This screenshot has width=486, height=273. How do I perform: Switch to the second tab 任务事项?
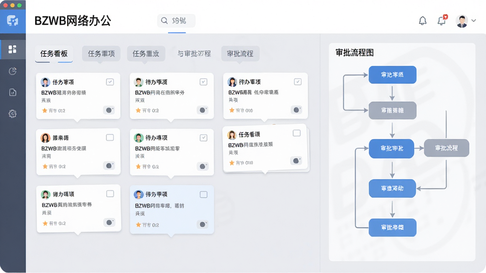[x=101, y=54]
